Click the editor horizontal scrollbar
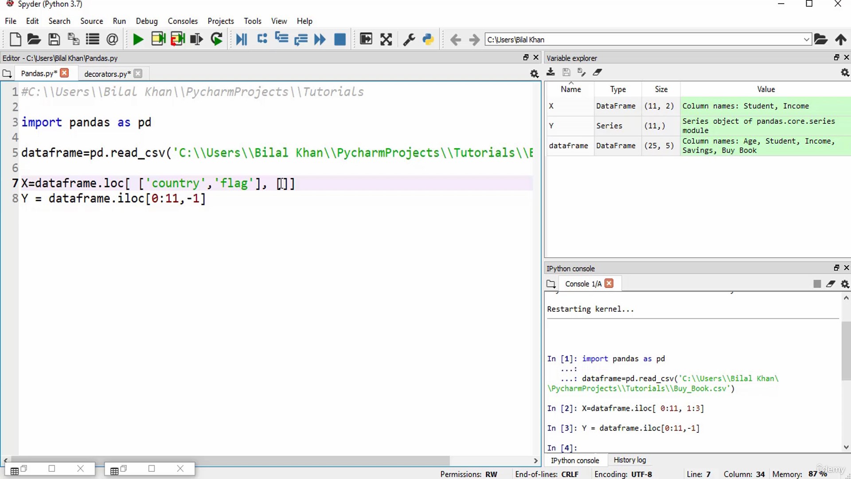The image size is (851, 479). click(x=230, y=460)
